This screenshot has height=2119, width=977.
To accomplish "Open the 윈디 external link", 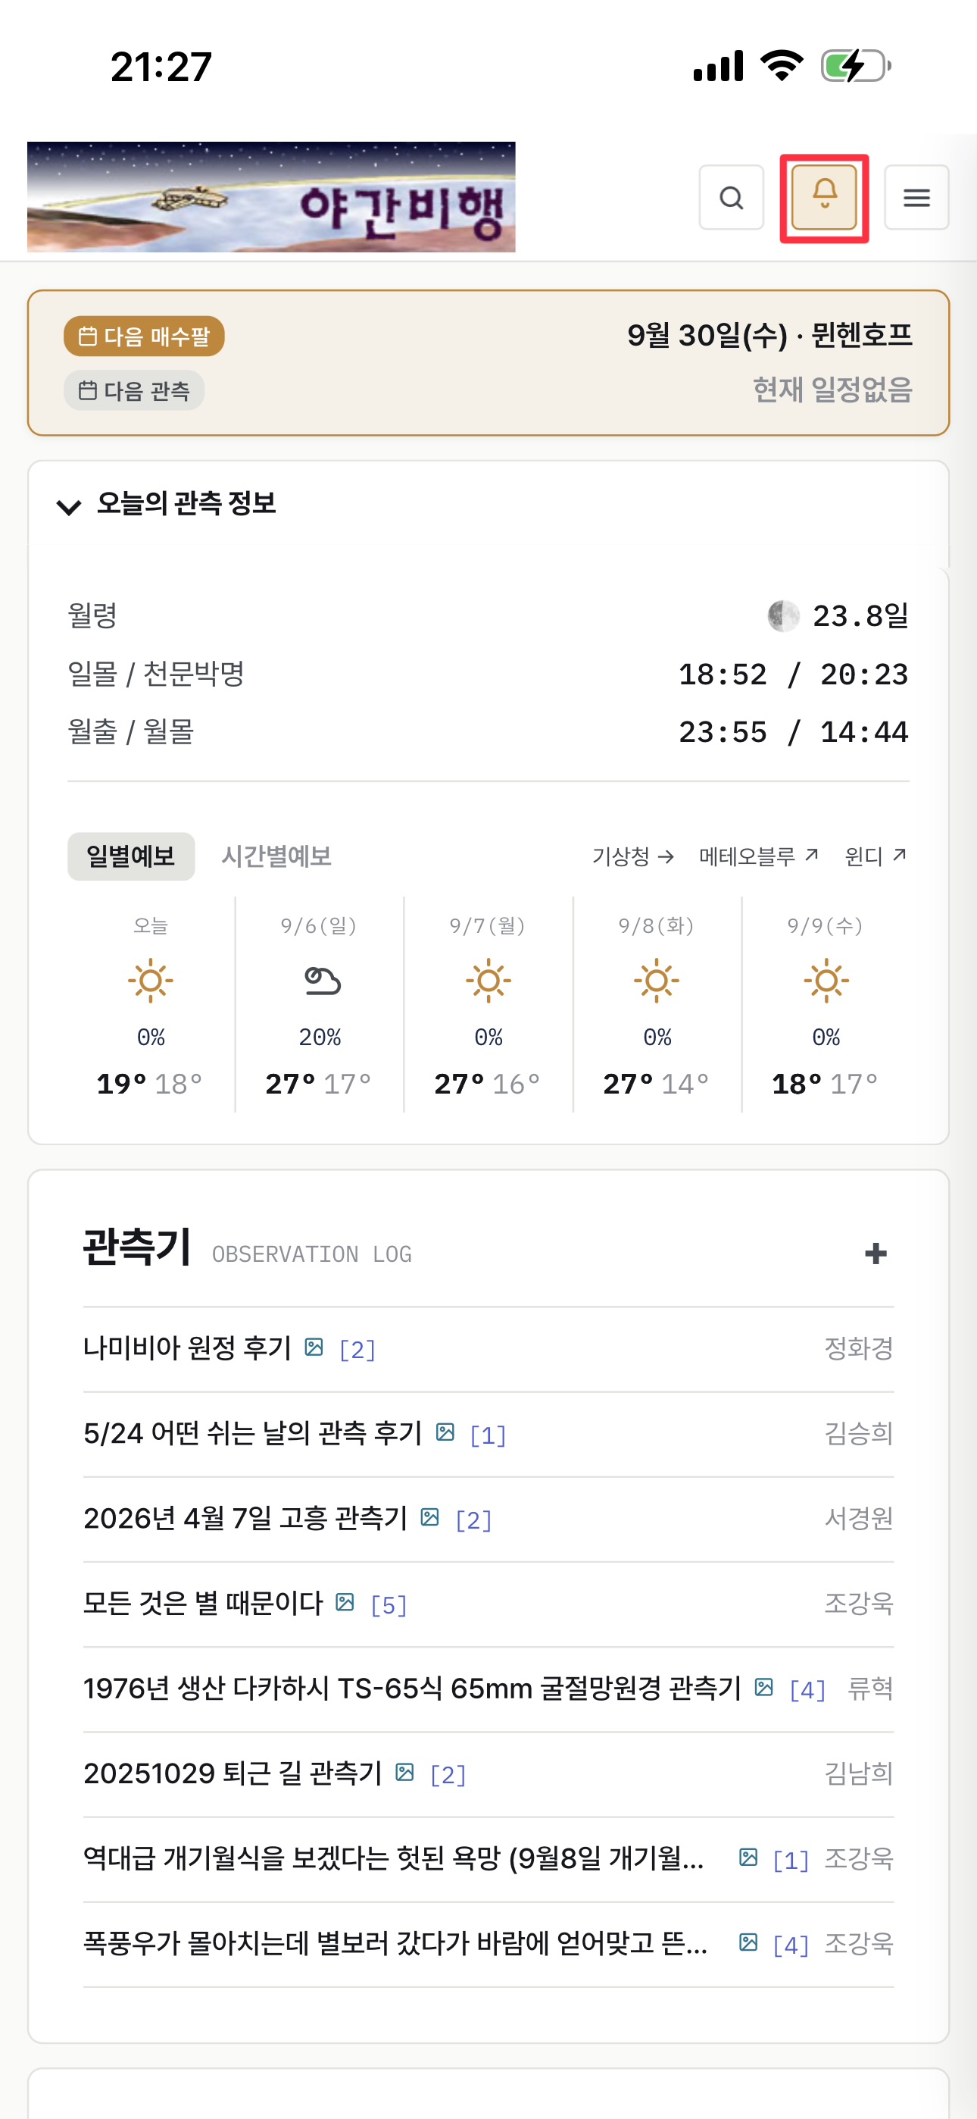I will coord(876,856).
